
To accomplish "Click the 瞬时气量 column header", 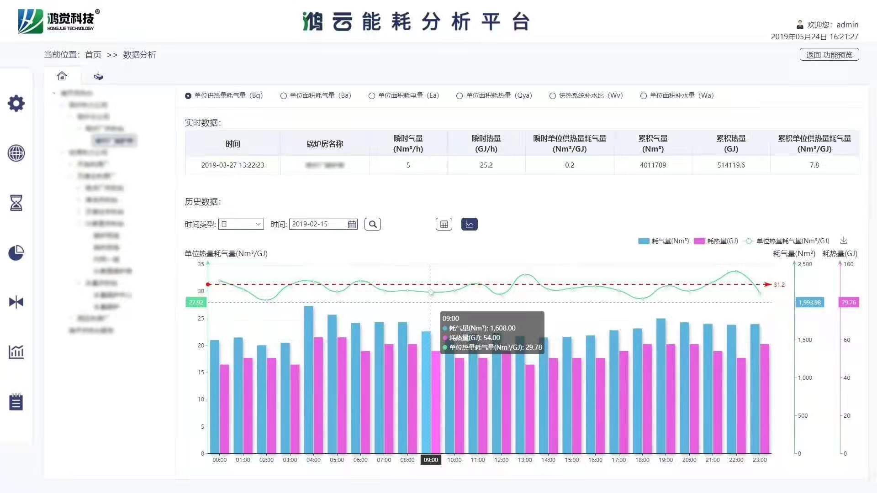I will [408, 144].
